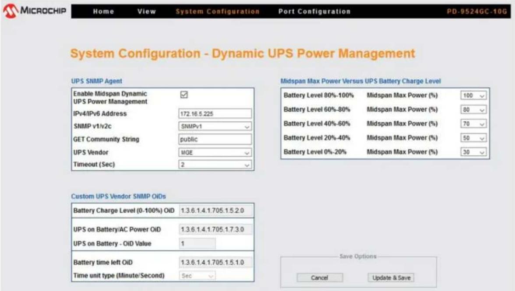Open the View menu
This screenshot has height=291, width=515.
[146, 11]
